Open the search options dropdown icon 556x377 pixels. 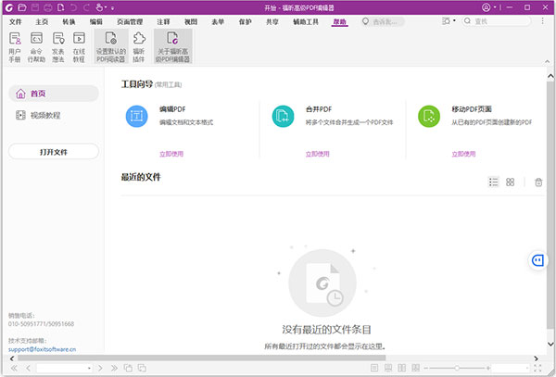(x=449, y=21)
